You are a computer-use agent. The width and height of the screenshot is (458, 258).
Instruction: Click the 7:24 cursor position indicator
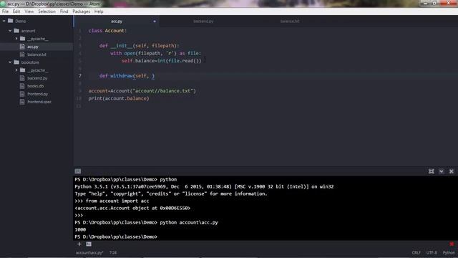click(113, 253)
